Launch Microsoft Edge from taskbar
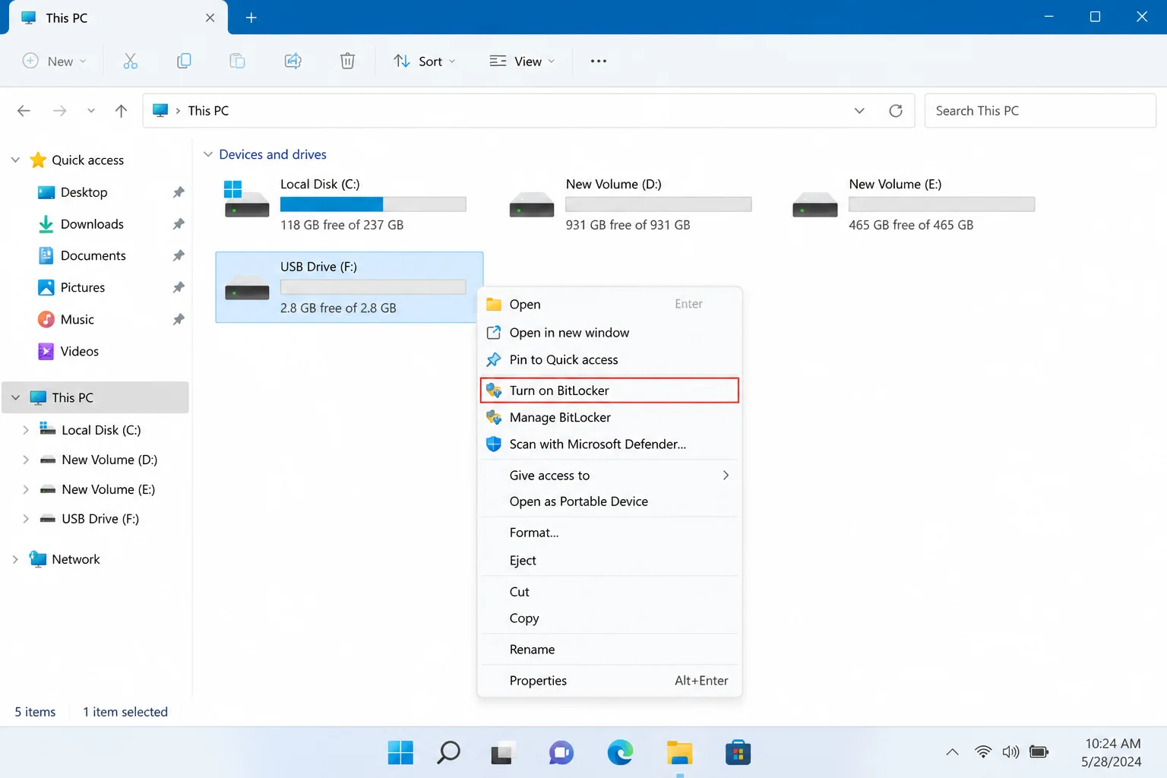The image size is (1167, 778). [621, 753]
